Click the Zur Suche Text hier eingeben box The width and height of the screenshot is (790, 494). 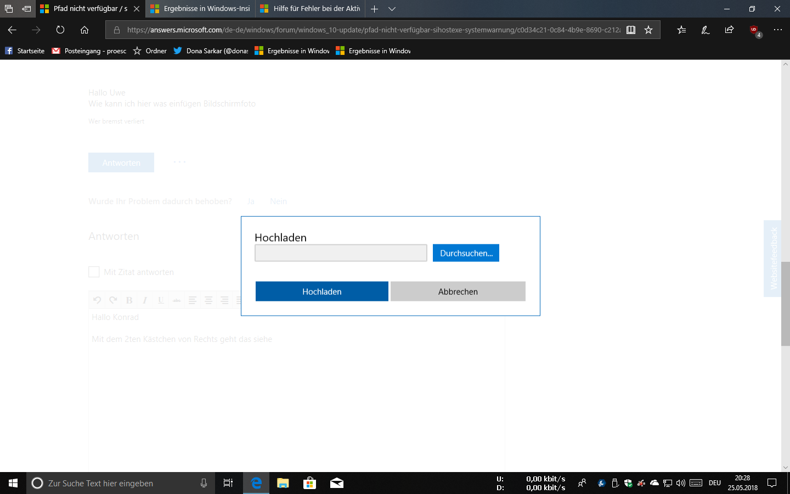point(120,483)
